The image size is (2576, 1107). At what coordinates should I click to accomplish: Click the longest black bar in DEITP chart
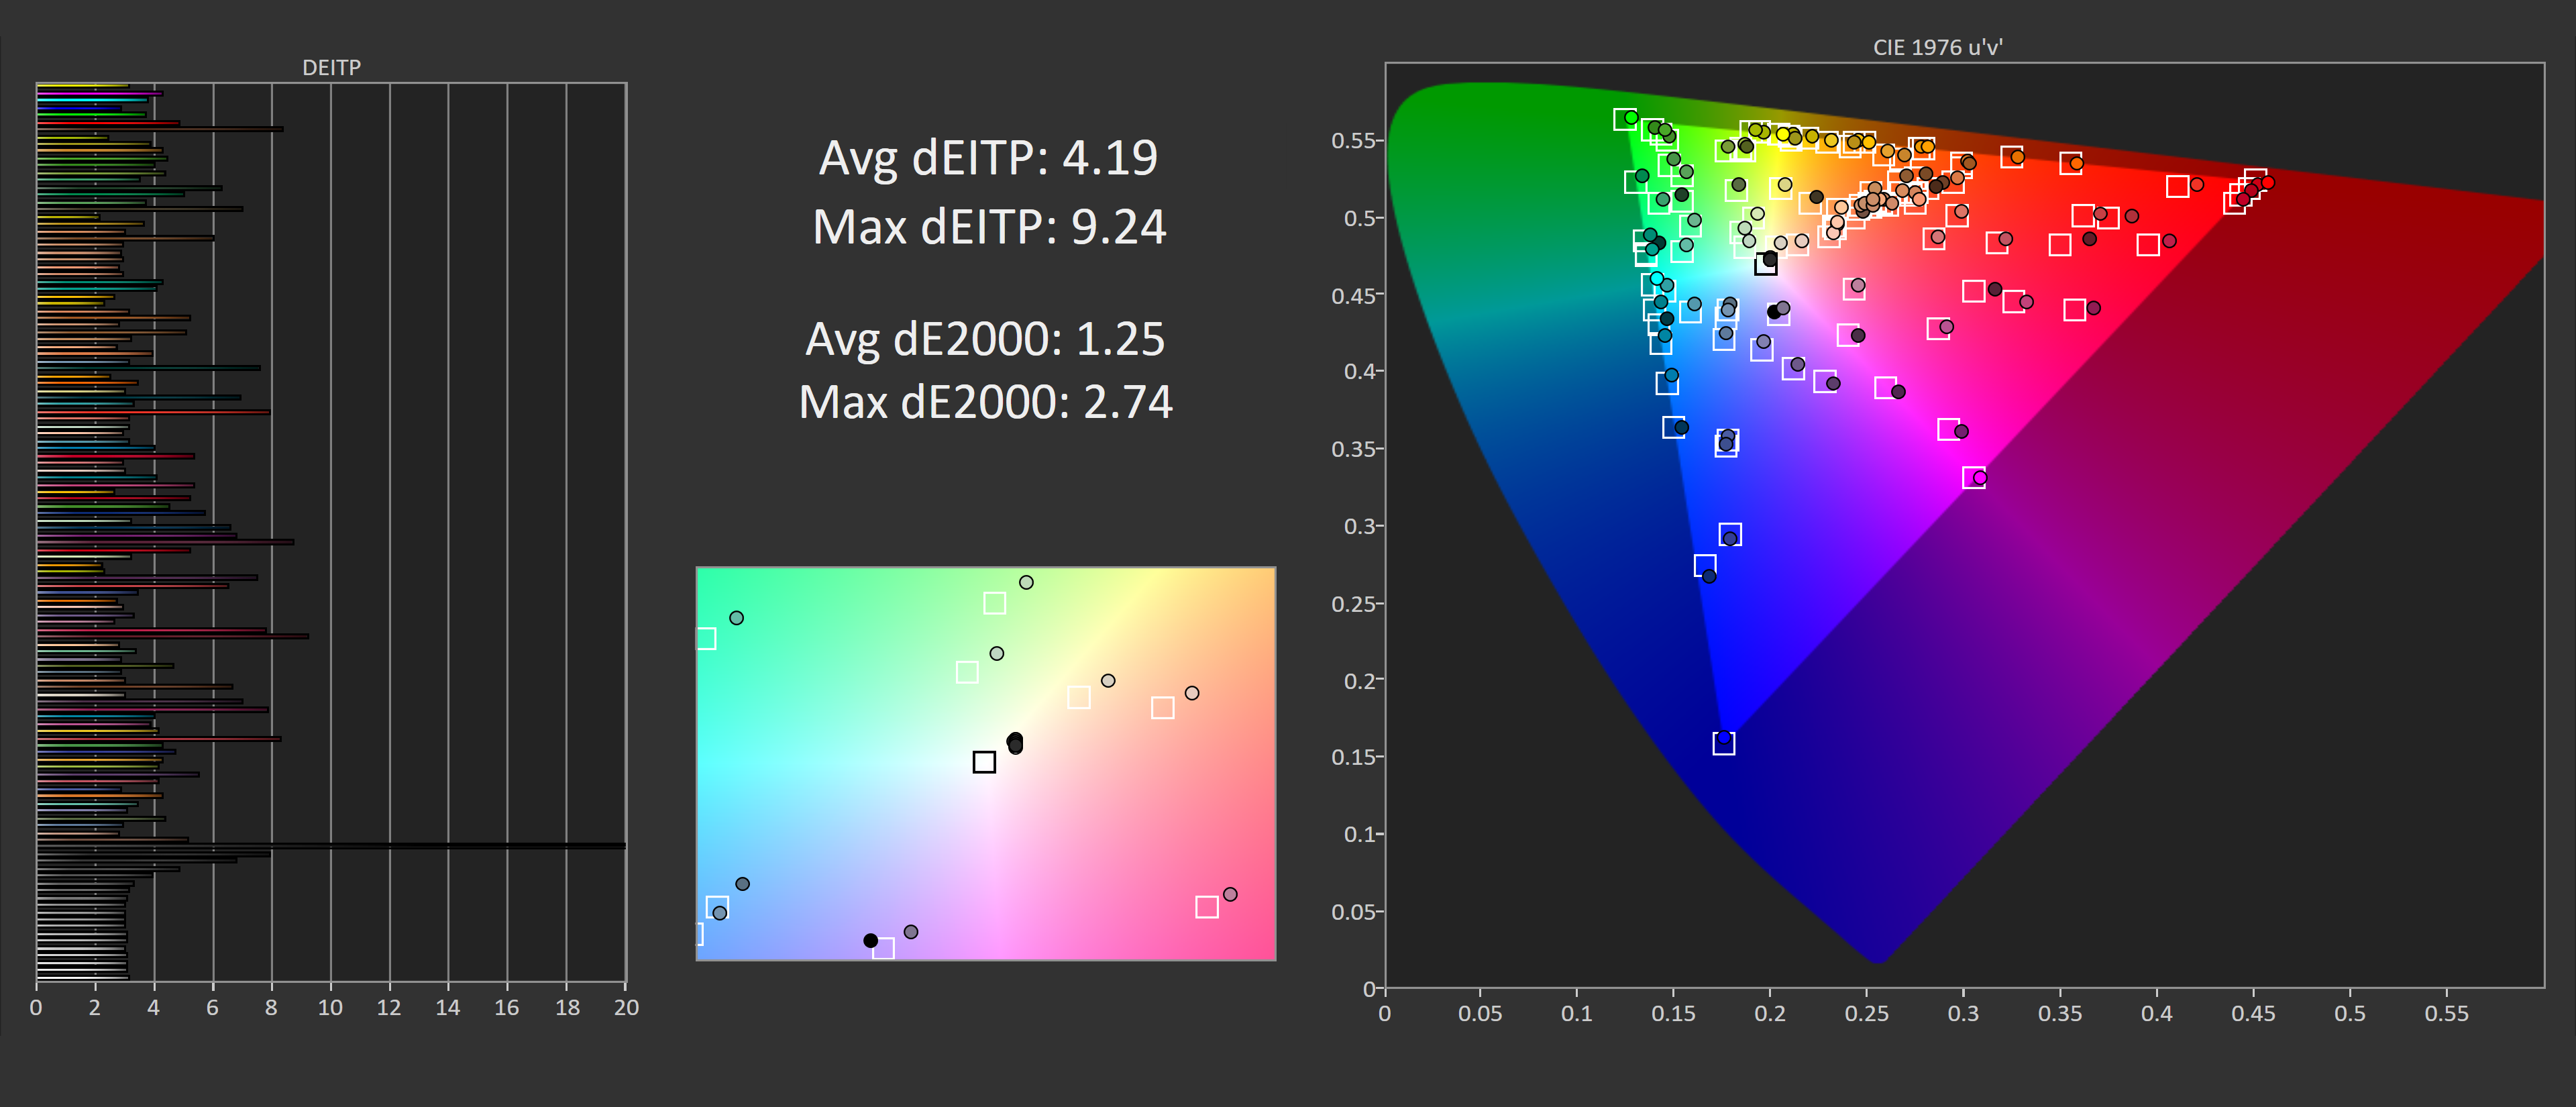point(330,846)
